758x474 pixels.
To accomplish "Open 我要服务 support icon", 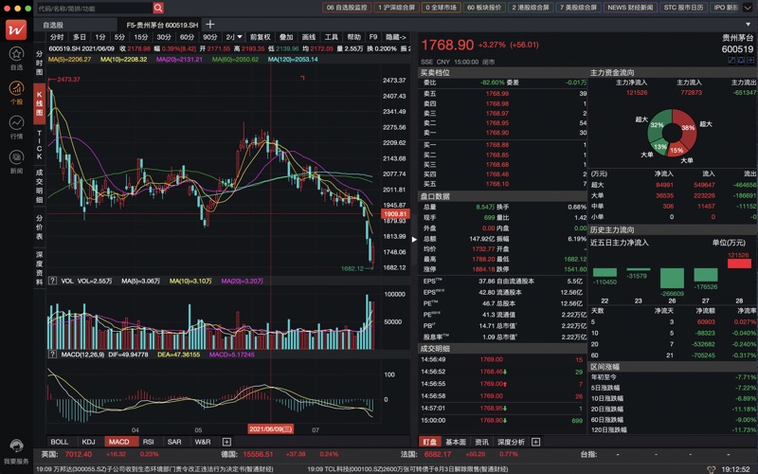I will click(x=16, y=446).
